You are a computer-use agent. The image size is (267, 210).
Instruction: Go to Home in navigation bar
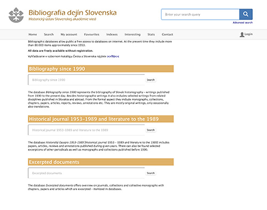pyautogui.click(x=33, y=34)
